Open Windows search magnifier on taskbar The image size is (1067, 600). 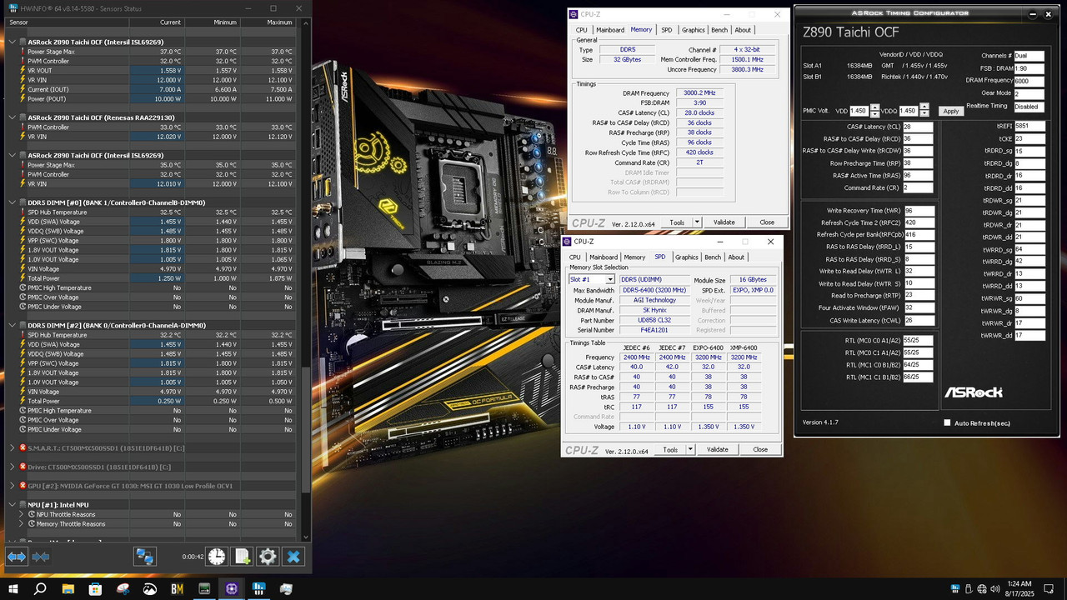click(x=40, y=588)
